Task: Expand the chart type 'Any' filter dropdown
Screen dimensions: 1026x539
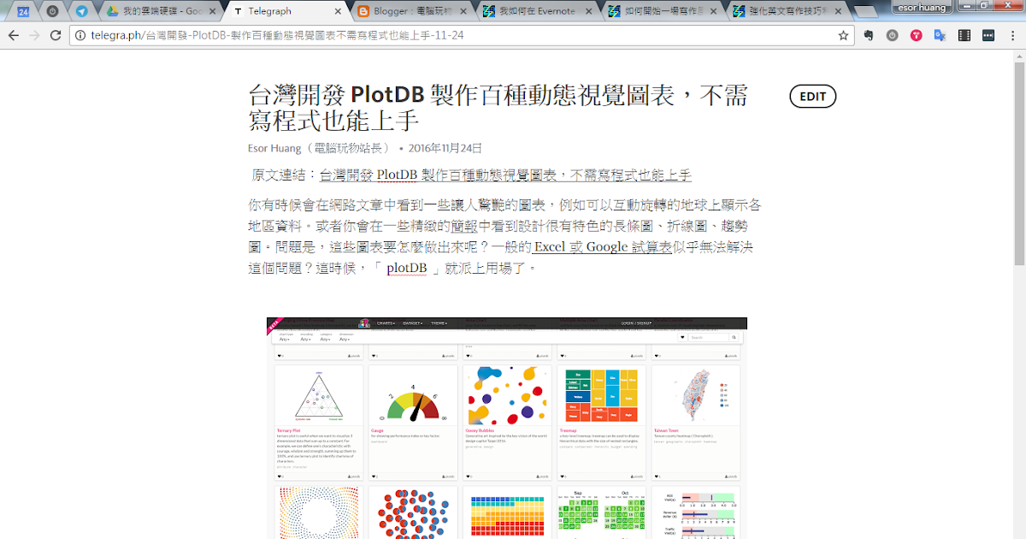Action: (x=283, y=340)
